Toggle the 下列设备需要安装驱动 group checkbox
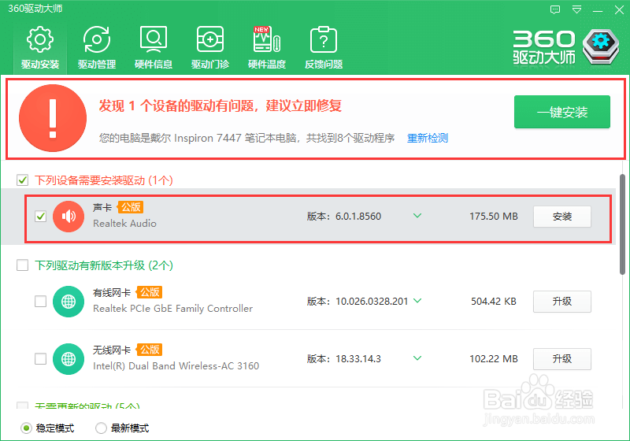 [23, 180]
